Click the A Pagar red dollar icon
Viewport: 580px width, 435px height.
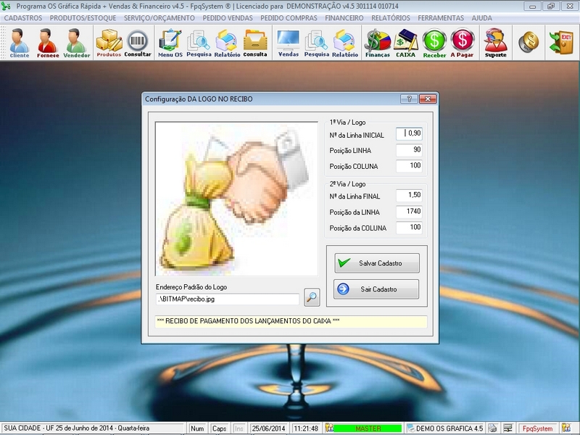click(462, 43)
